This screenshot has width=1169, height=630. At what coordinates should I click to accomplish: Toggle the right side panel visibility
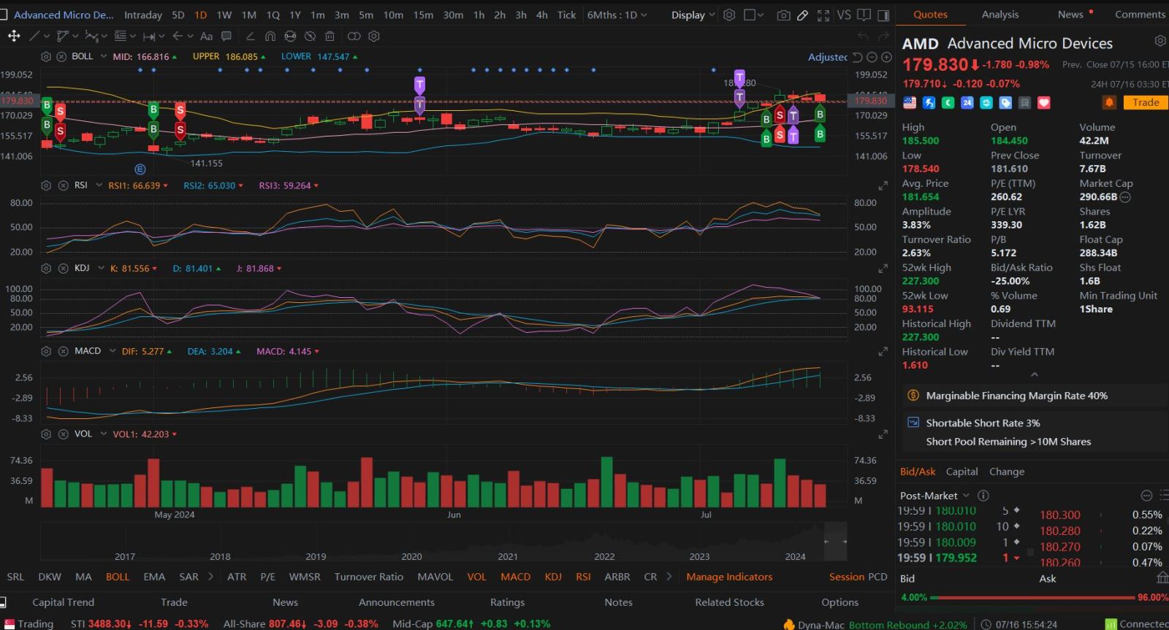tap(883, 15)
